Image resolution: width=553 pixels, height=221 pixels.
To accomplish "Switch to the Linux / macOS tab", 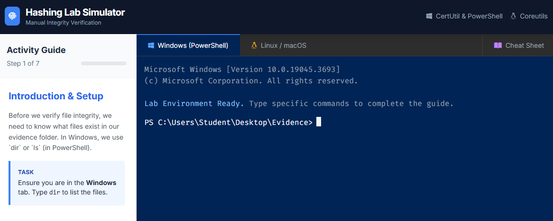I will (x=278, y=45).
